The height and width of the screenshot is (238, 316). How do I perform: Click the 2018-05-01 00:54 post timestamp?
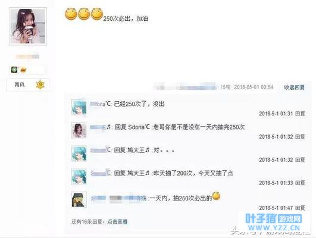254,87
